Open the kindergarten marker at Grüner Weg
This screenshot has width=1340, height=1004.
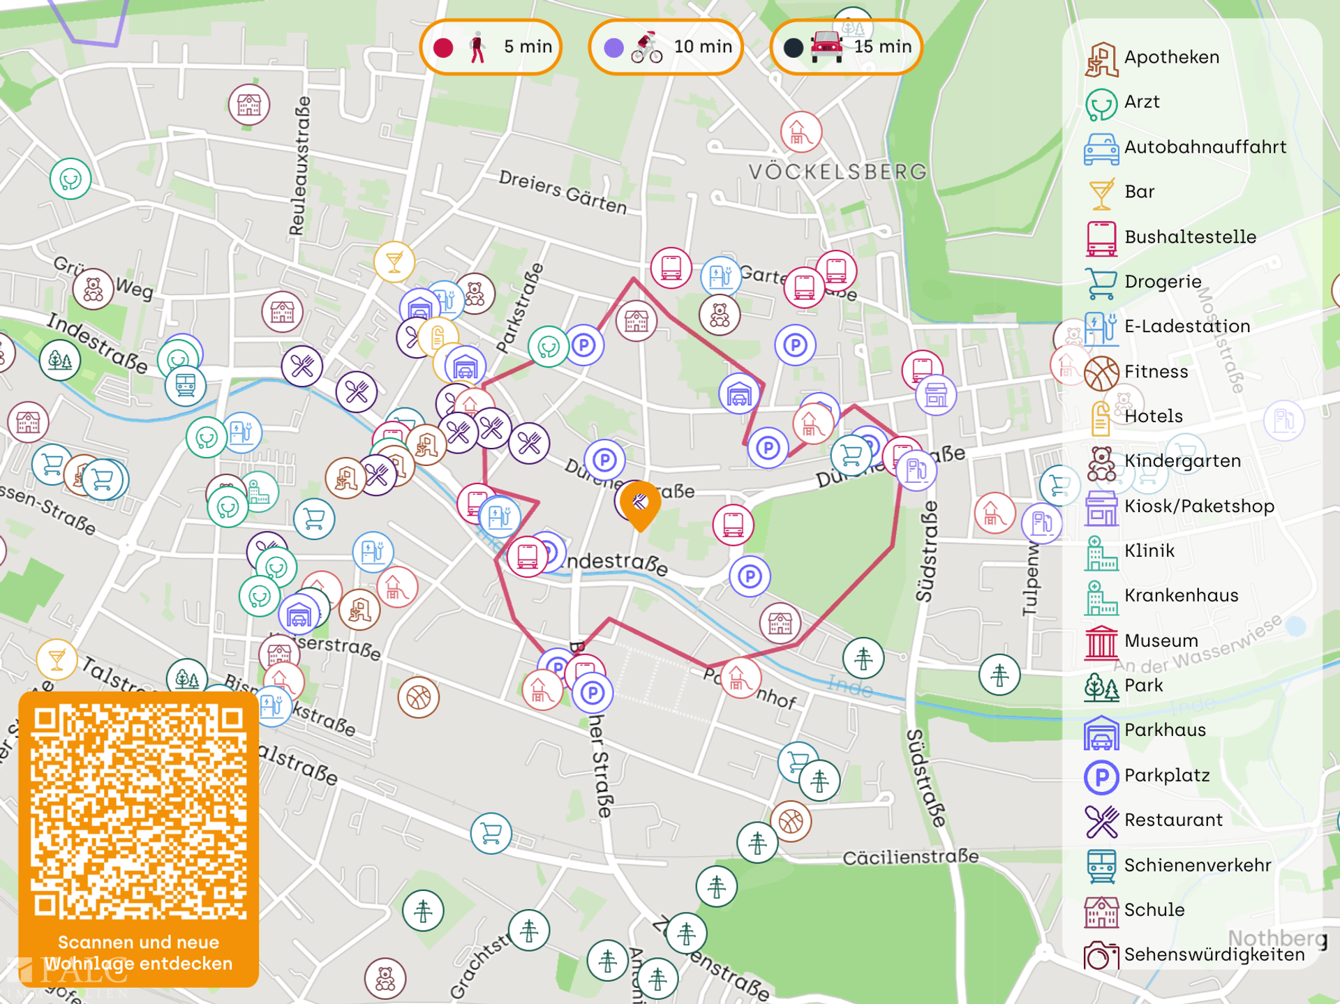(x=94, y=290)
